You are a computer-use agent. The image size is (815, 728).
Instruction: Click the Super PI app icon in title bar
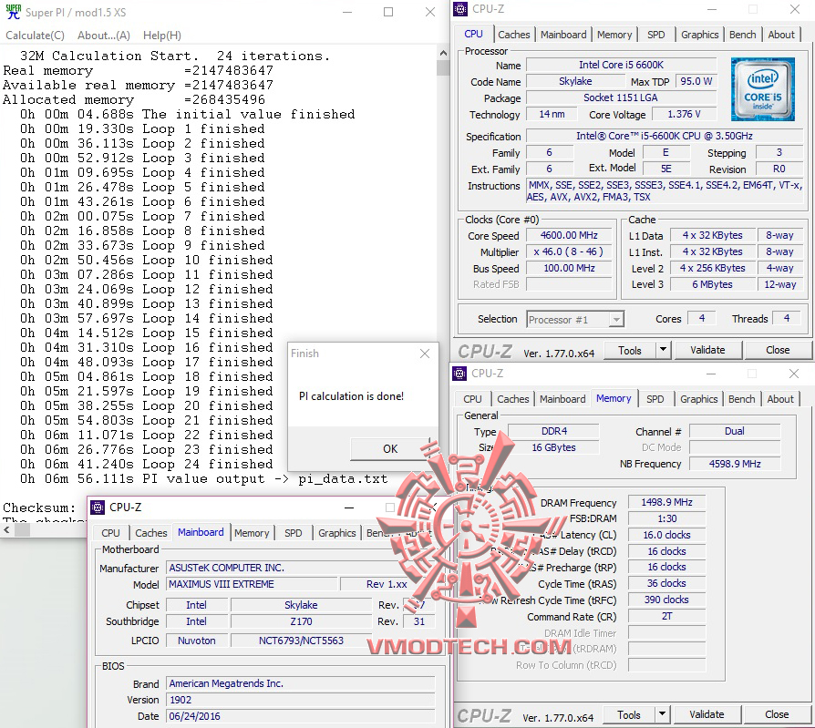coord(13,12)
